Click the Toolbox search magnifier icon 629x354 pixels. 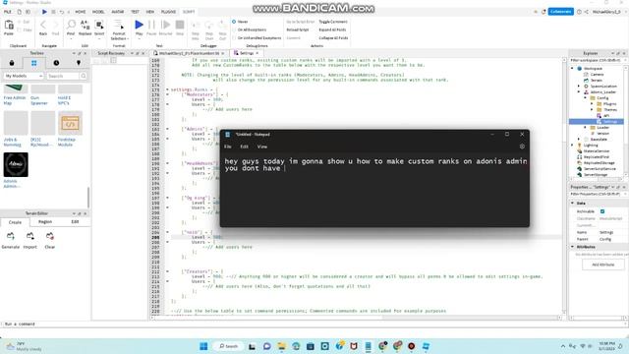pos(83,76)
